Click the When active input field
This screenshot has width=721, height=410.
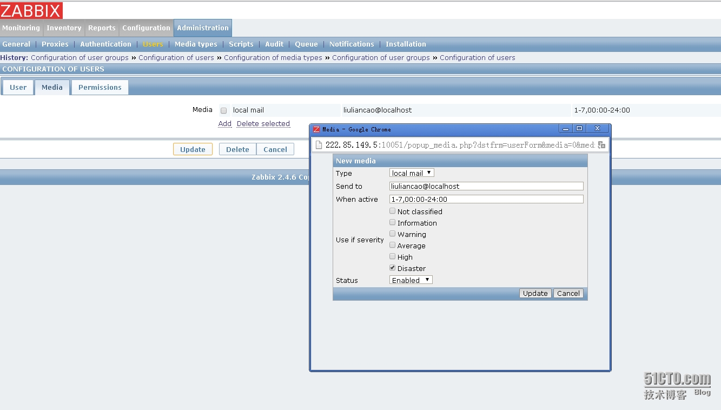486,199
